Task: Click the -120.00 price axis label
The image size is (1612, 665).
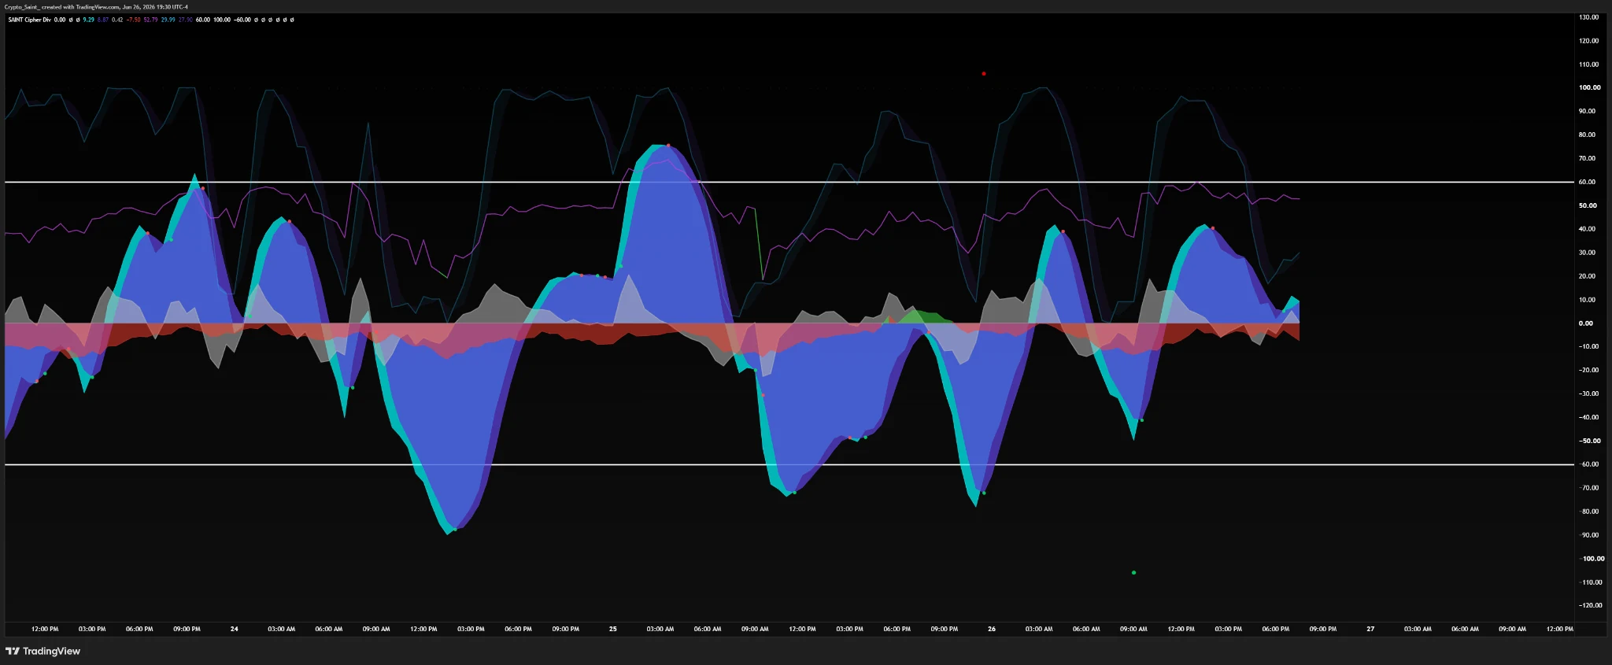Action: (1590, 605)
